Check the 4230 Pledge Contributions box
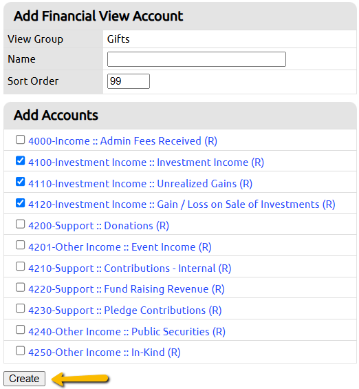This screenshot has width=359, height=389. click(20, 309)
